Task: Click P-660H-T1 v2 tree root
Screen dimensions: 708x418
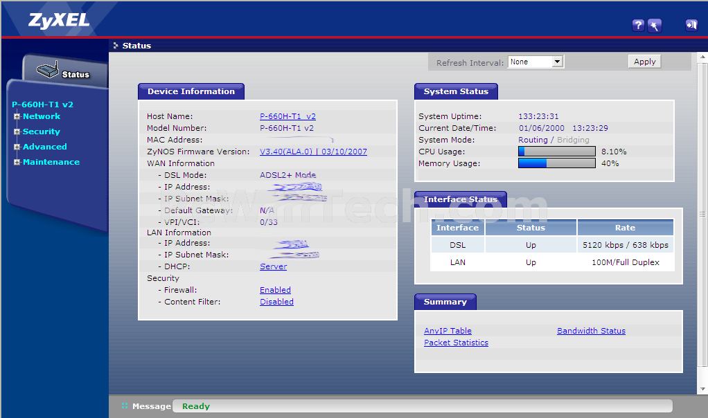Action: tap(42, 104)
